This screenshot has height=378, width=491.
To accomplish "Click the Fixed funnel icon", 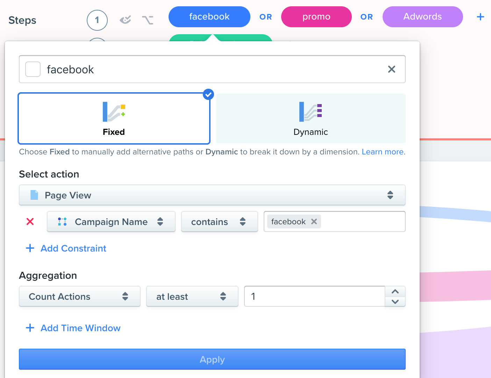I will (x=114, y=112).
